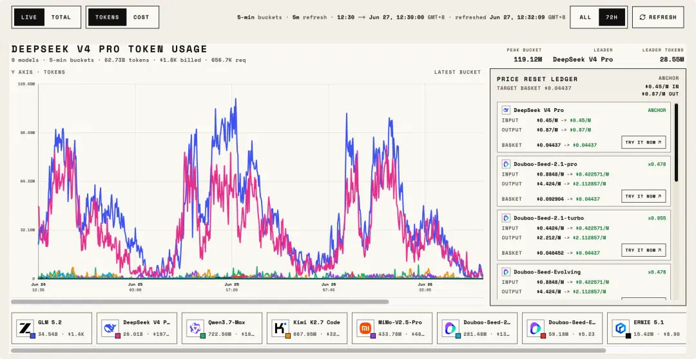Click the LATEST BUCKET label

pos(457,72)
